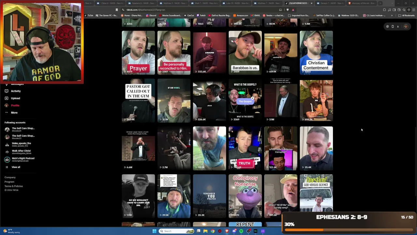The image size is (417, 235).
Task: Open the Walk After Christ account name
Action: point(21,151)
